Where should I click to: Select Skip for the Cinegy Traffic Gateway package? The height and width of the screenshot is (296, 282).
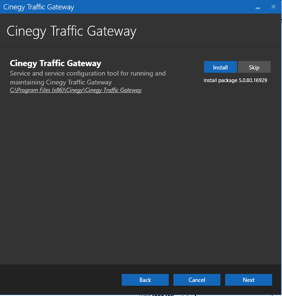pos(254,67)
